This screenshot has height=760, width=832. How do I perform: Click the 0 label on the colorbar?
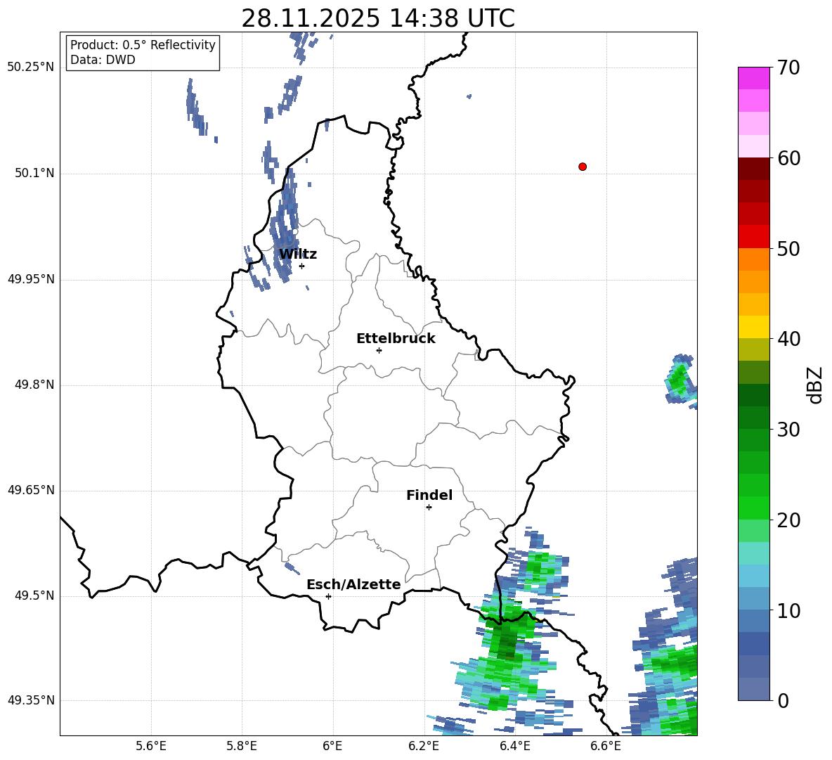tap(783, 701)
